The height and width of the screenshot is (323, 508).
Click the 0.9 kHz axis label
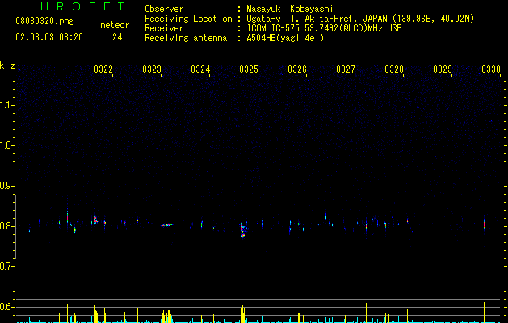click(6, 186)
